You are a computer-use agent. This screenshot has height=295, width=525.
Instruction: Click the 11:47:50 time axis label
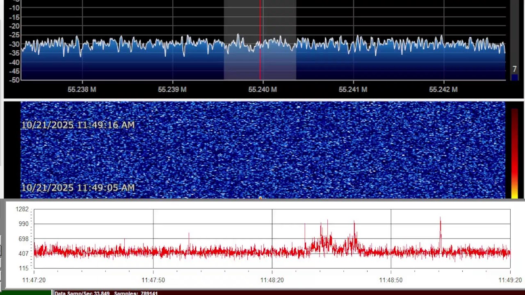pos(153,280)
